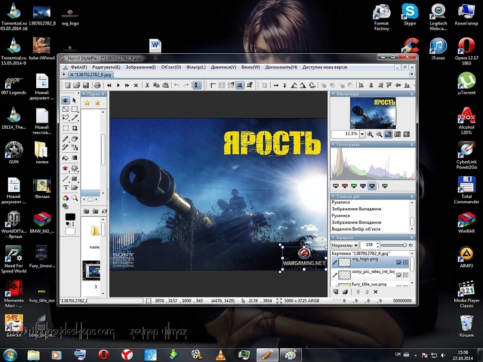This screenshot has width=483, height=362.
Task: Collapse the Параметри panel triangle
Action: 84,94
